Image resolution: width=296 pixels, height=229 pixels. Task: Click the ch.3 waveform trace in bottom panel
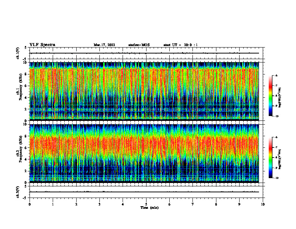pyautogui.click(x=144, y=192)
